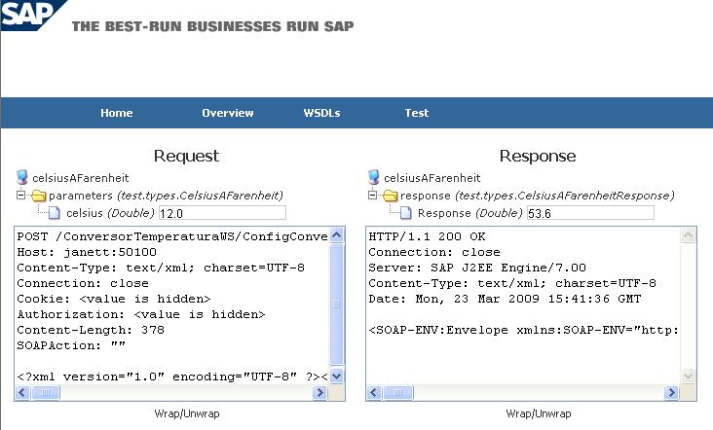
Task: Click the Response celsiusAFarenheit operation icon
Action: pos(373,177)
